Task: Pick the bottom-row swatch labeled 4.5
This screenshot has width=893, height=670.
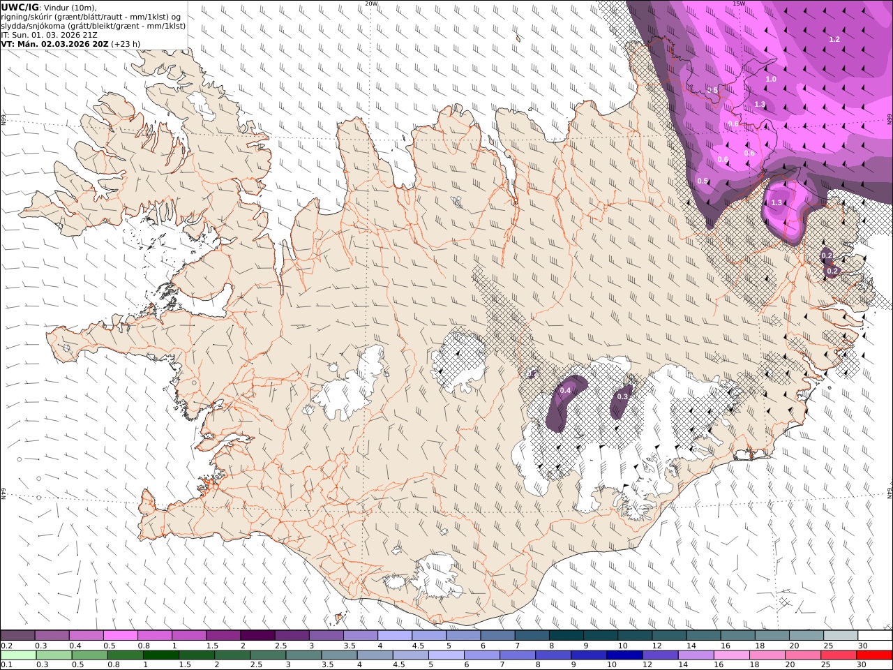Action: point(410,655)
